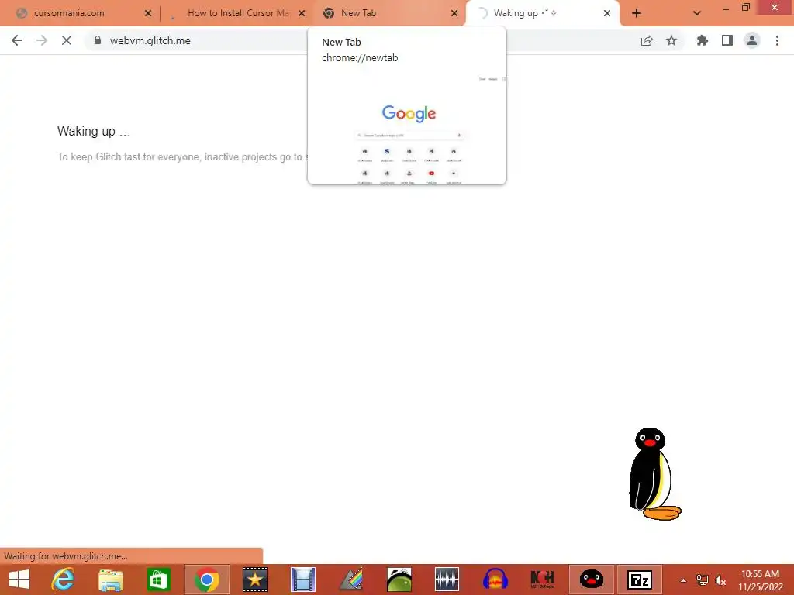Viewport: 794px width, 595px height.
Task: Share this page using the share icon
Action: coord(647,40)
